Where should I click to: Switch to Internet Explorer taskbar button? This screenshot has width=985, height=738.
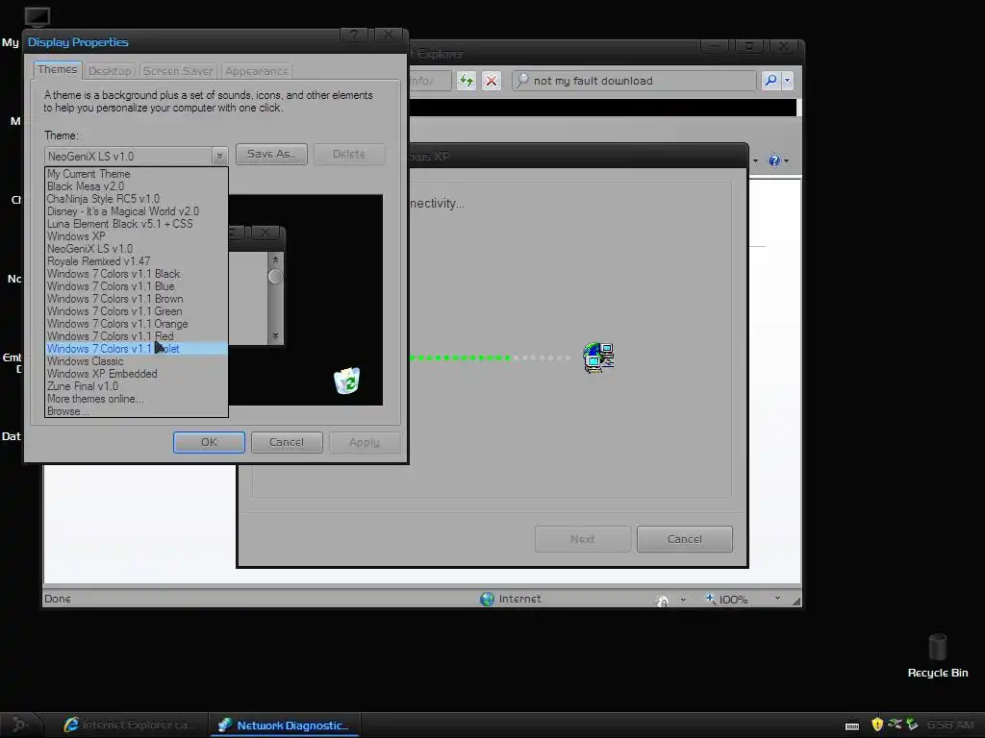[x=130, y=725]
